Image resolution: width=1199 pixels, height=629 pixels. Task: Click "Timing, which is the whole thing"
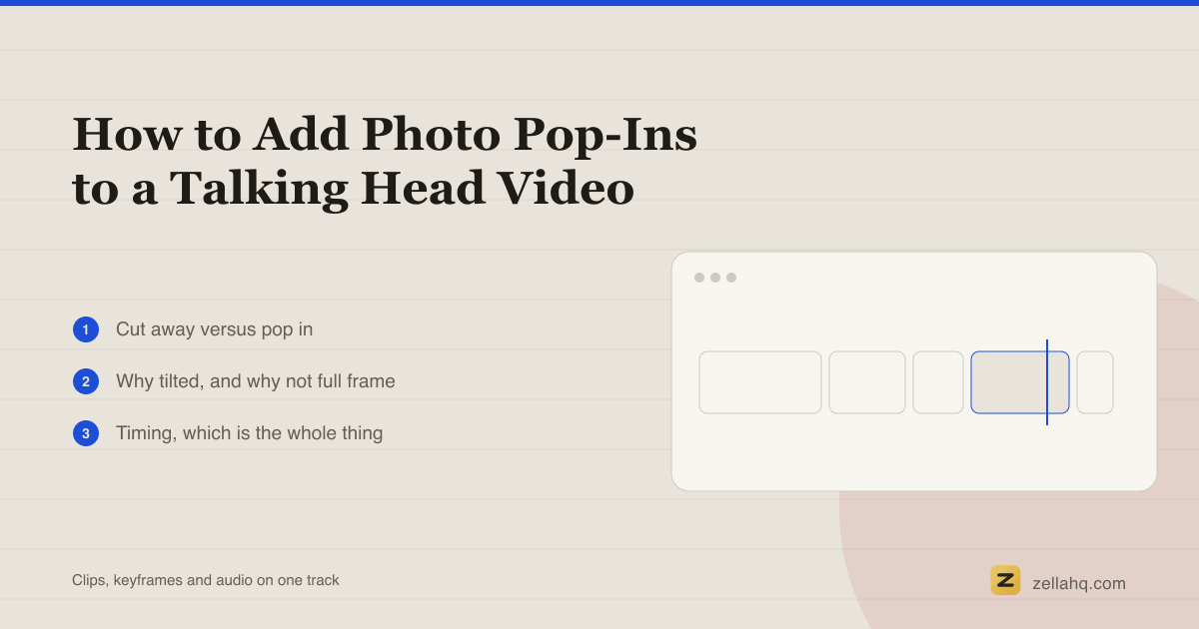click(250, 433)
